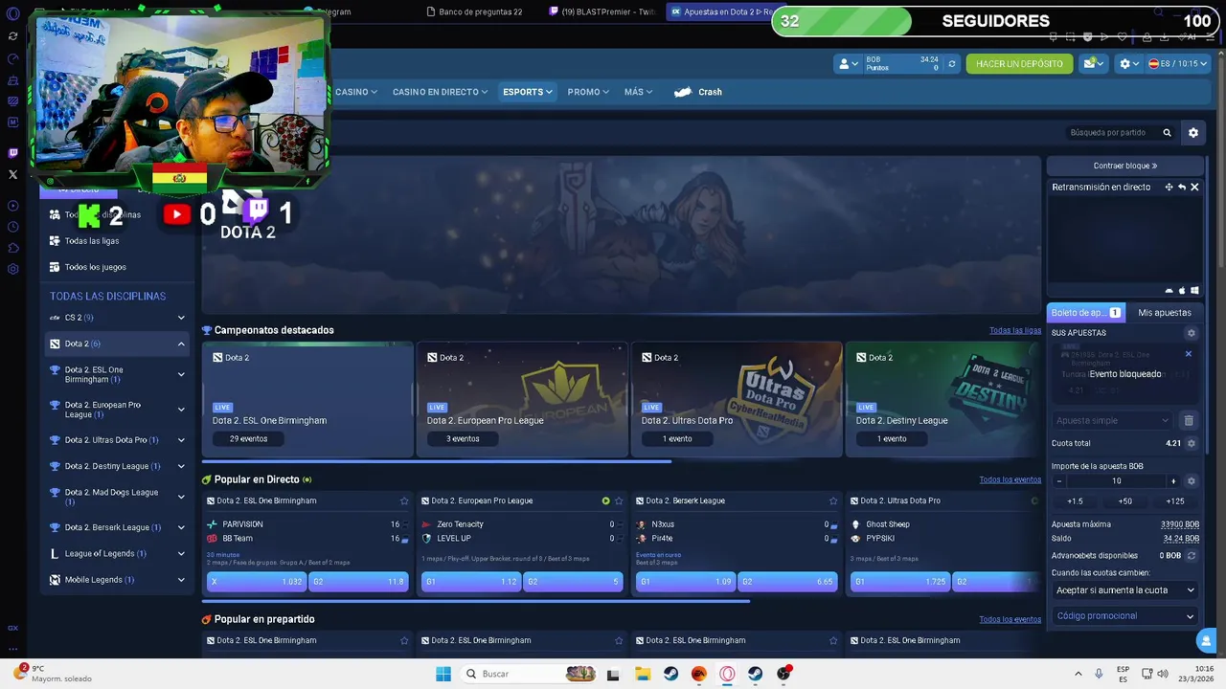The height and width of the screenshot is (689, 1226).
Task: Open the ESPORTS menu
Action: [528, 92]
